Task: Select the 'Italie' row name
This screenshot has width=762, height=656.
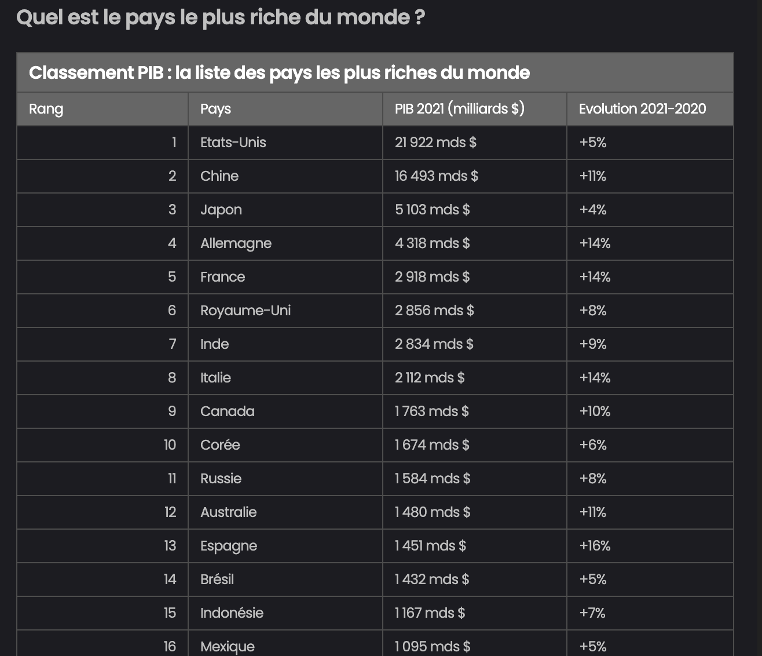Action: [x=215, y=378]
